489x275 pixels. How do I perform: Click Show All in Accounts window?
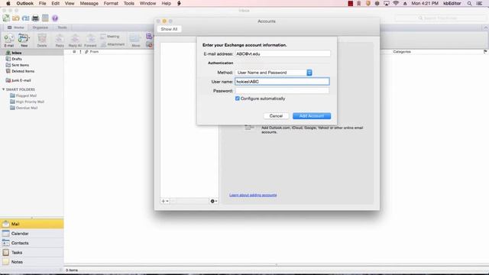pos(169,29)
